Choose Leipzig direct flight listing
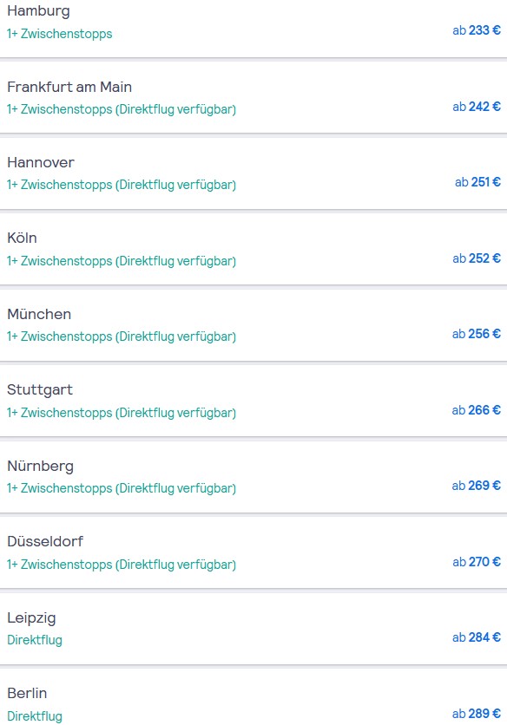 253,629
